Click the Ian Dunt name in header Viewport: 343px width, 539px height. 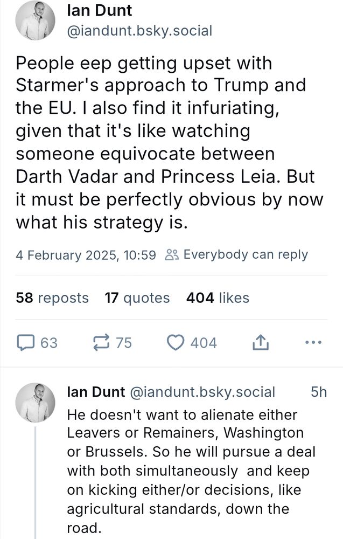pos(99,10)
